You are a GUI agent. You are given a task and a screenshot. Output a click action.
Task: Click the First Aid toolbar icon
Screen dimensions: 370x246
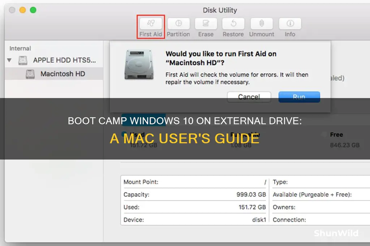(x=151, y=24)
